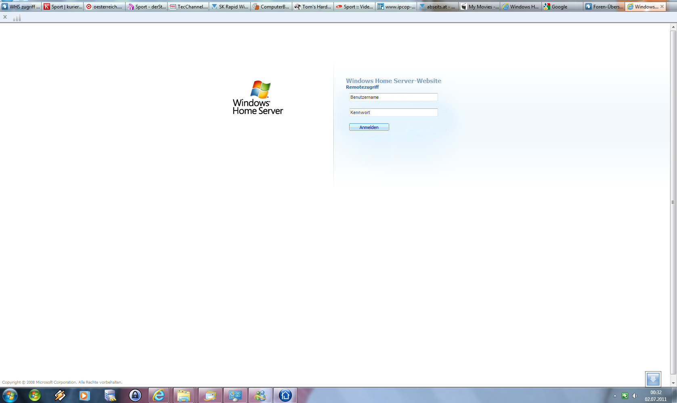The image size is (677, 403).
Task: Switch to the Google tab
Action: coord(563,6)
